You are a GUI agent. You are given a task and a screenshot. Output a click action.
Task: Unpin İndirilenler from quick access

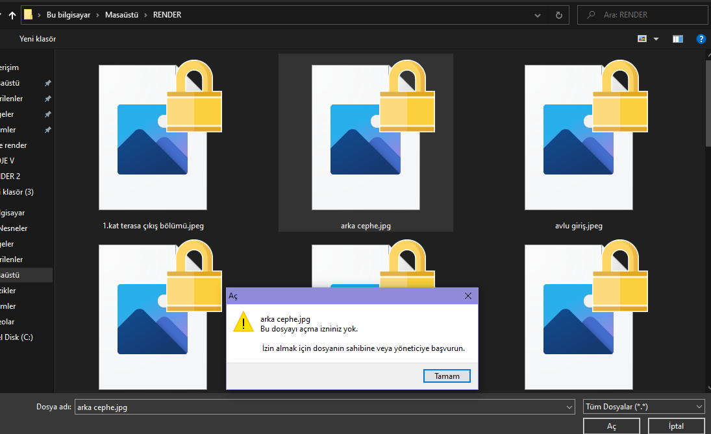coord(47,98)
